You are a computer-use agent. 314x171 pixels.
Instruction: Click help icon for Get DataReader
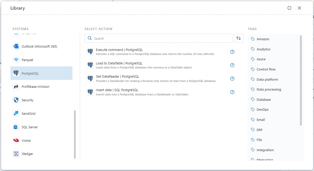click(x=232, y=79)
